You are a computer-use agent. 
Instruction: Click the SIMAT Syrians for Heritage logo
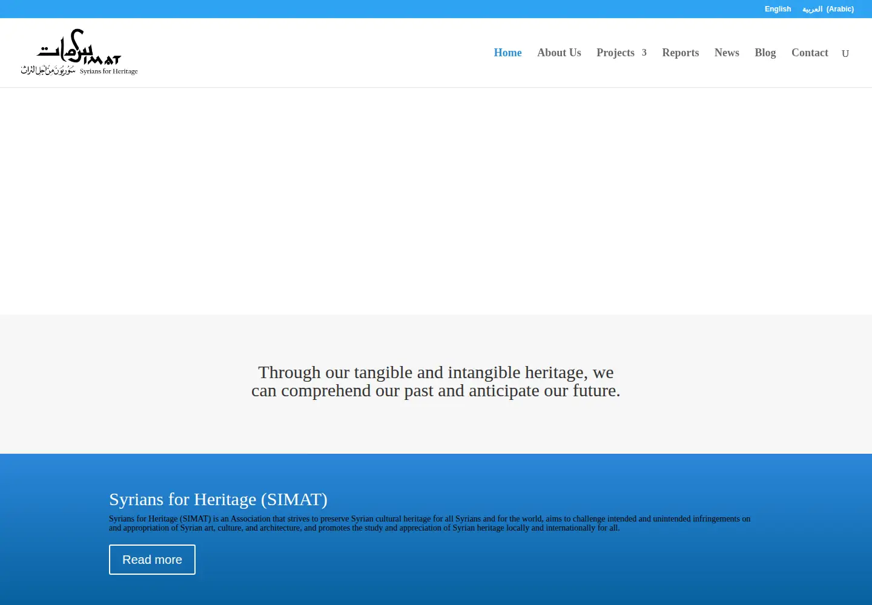[79, 53]
